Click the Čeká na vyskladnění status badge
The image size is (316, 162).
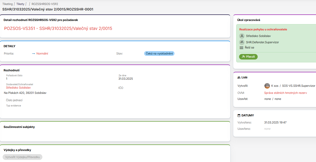(x=159, y=53)
